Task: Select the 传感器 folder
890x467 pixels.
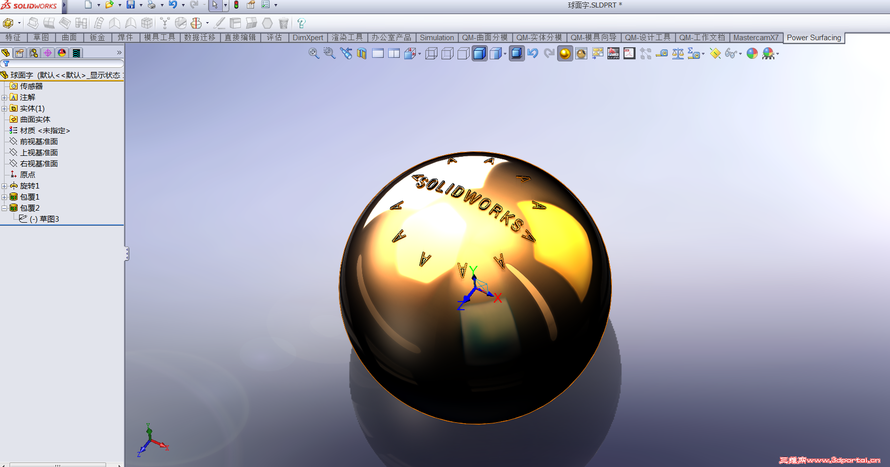Action: pos(26,86)
